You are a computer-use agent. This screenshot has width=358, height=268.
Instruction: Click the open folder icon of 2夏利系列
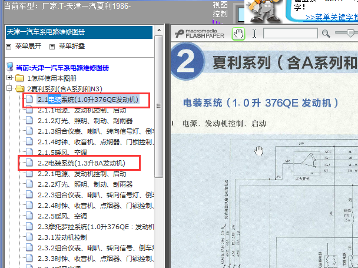[20, 88]
